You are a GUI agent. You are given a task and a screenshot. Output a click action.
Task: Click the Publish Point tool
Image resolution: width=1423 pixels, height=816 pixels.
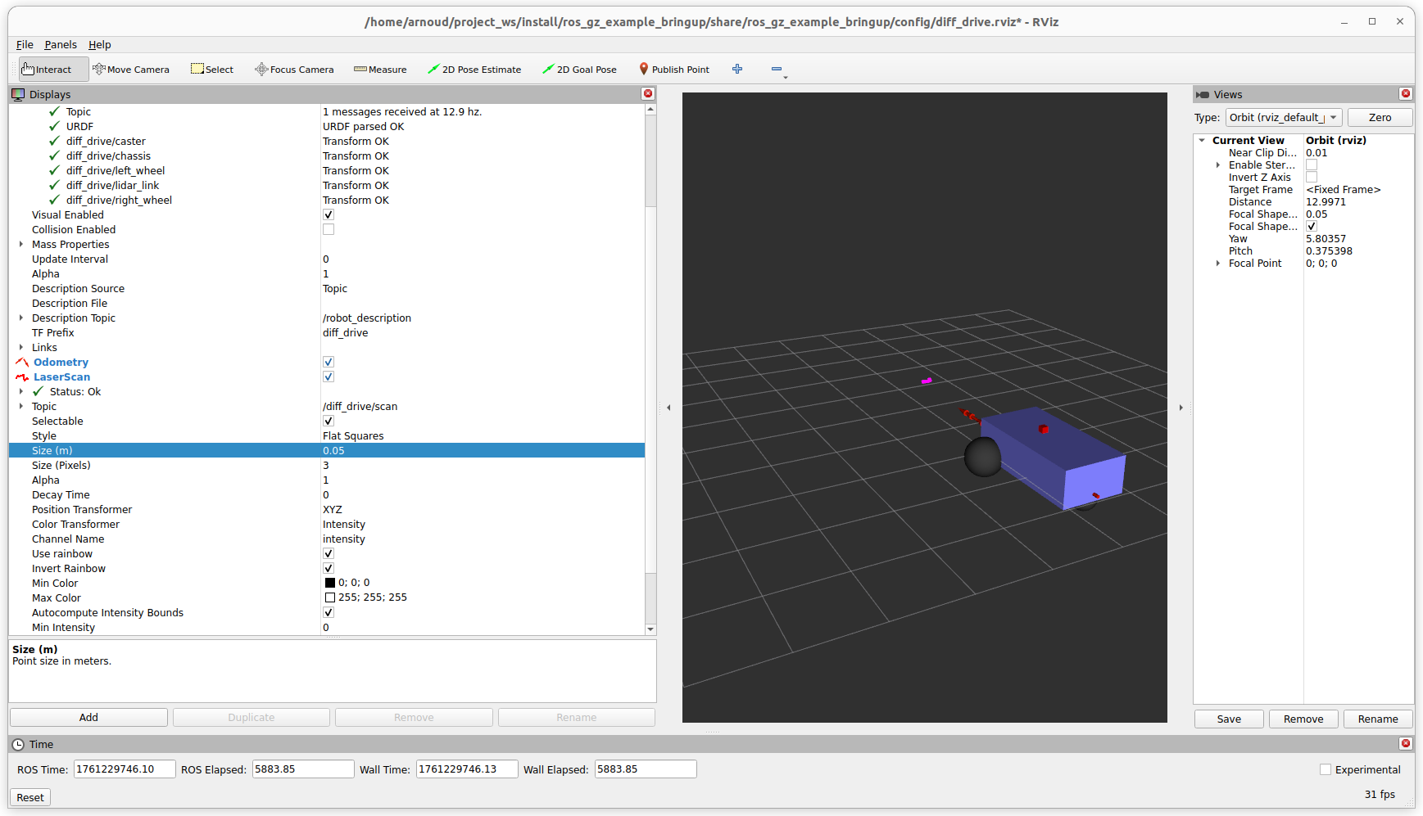click(x=674, y=70)
